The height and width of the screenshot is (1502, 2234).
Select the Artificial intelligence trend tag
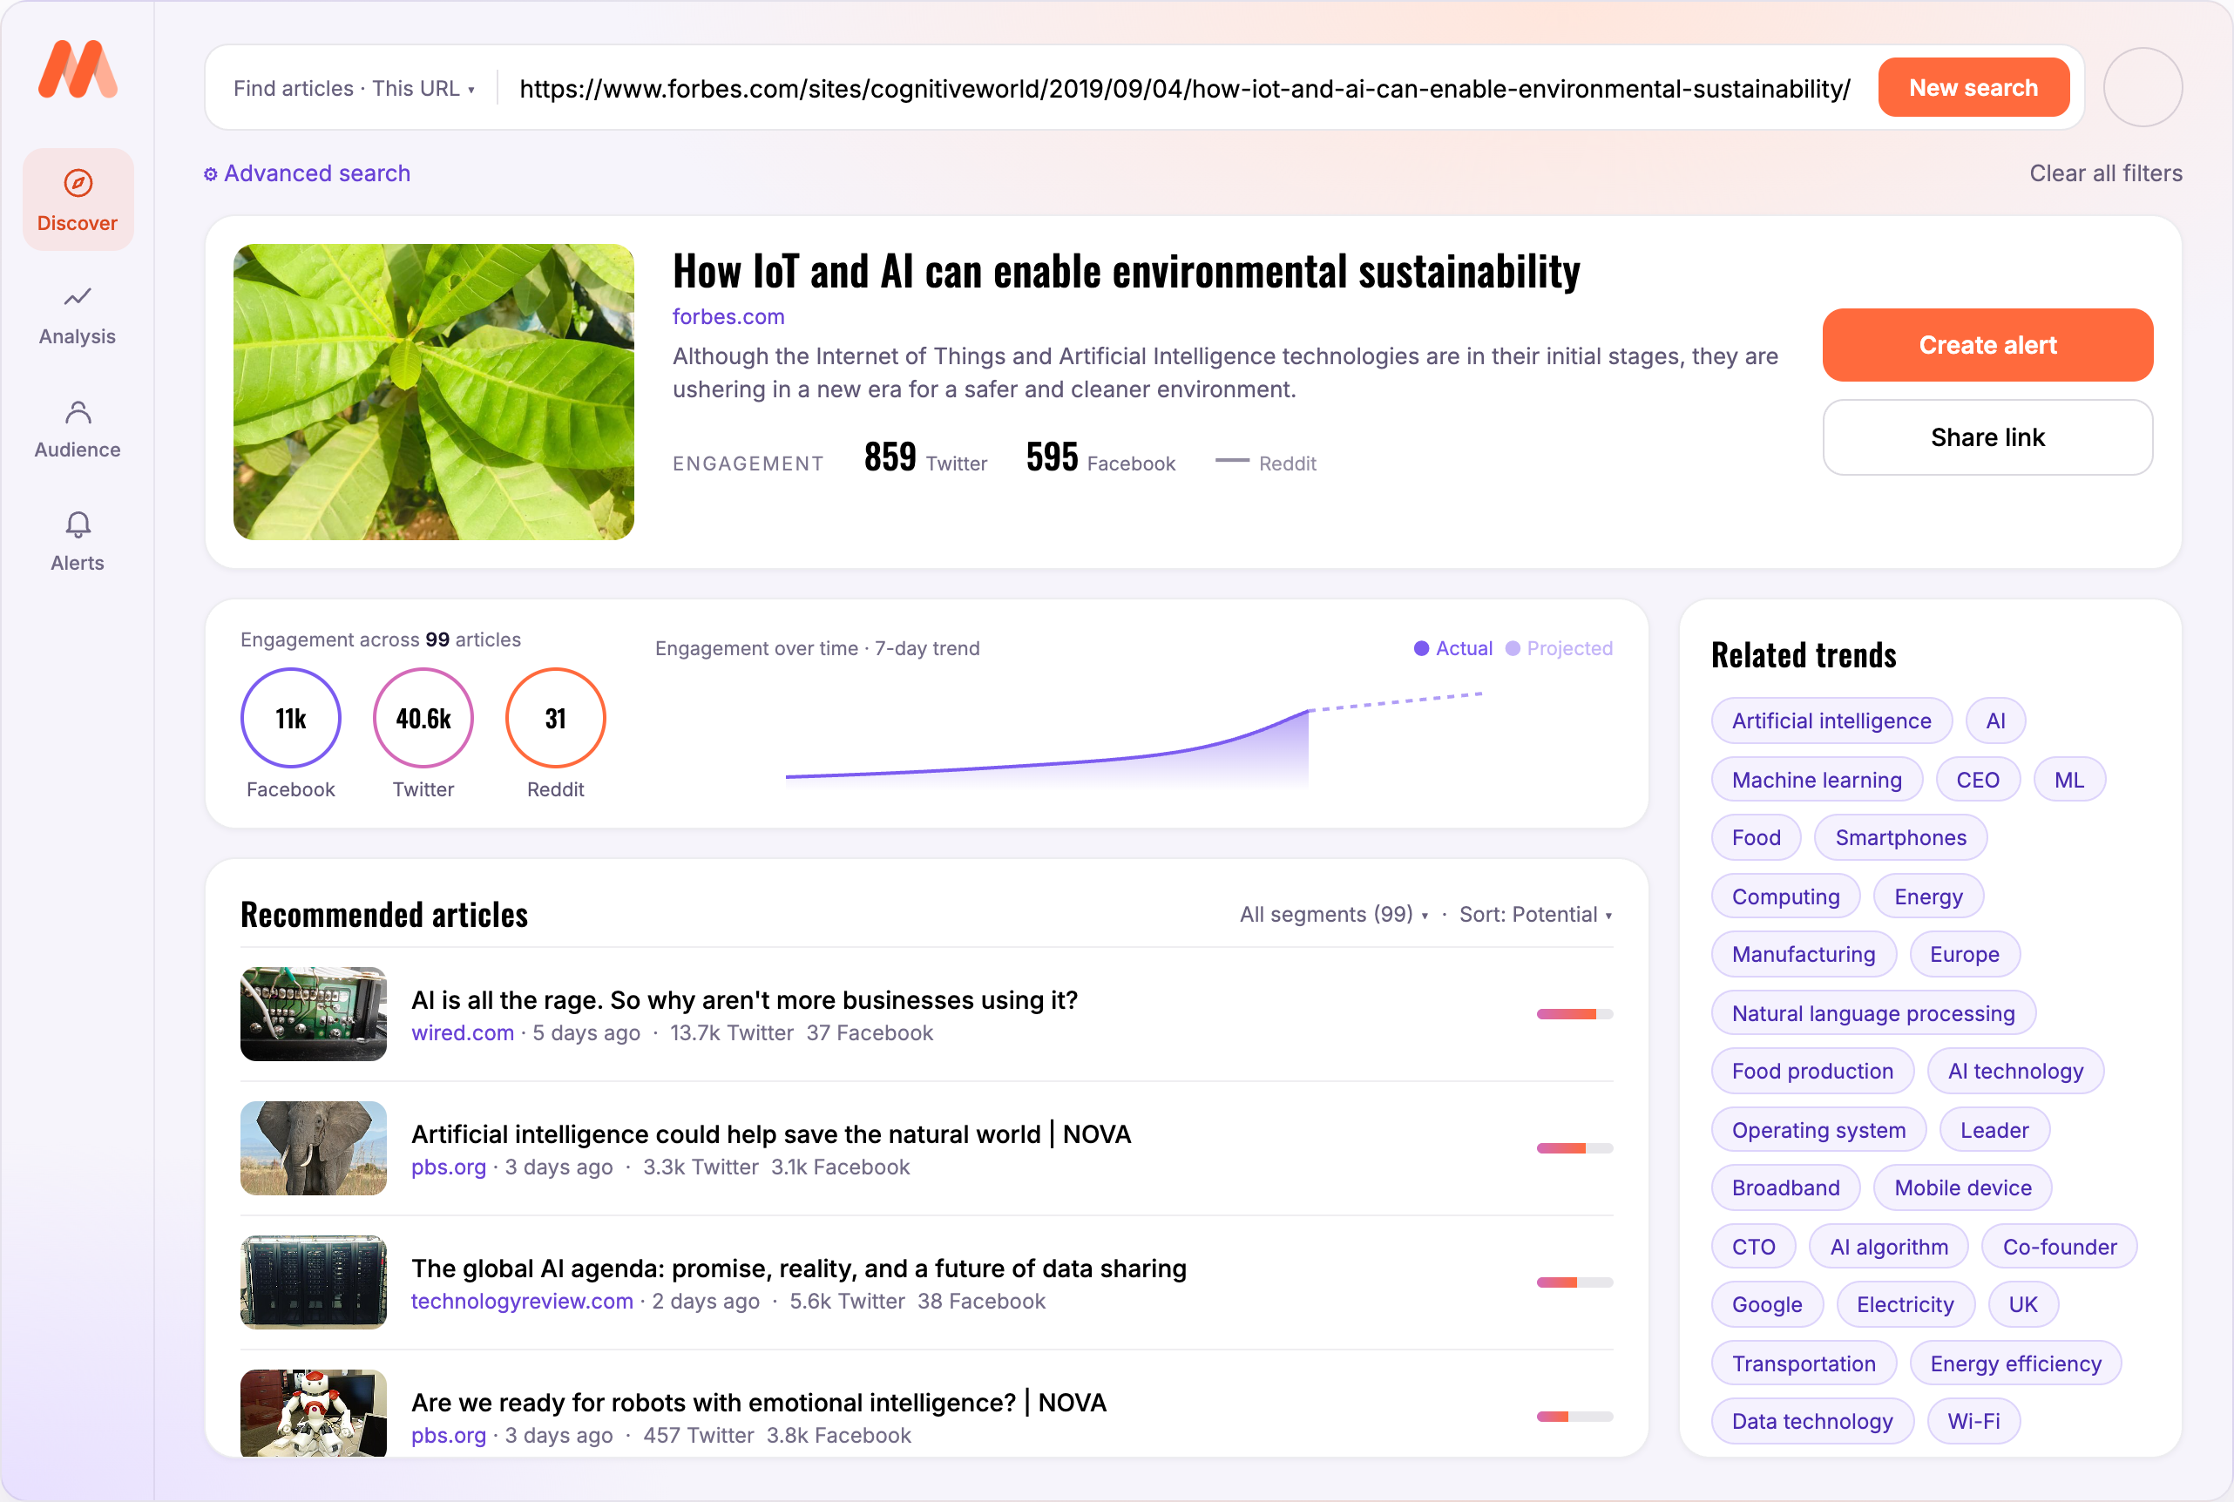click(x=1831, y=721)
